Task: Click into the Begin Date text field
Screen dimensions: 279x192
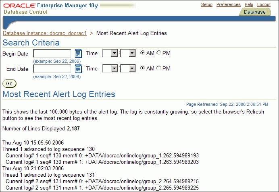Action: click(52, 54)
